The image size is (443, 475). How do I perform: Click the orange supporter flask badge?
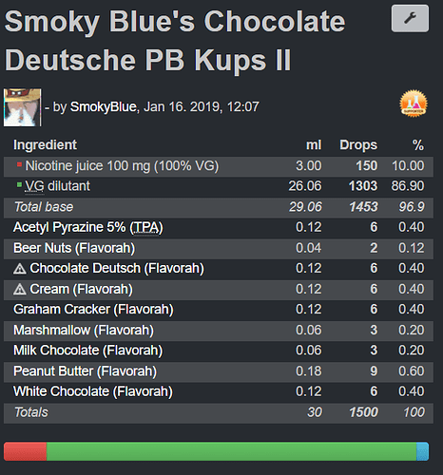pos(414,104)
